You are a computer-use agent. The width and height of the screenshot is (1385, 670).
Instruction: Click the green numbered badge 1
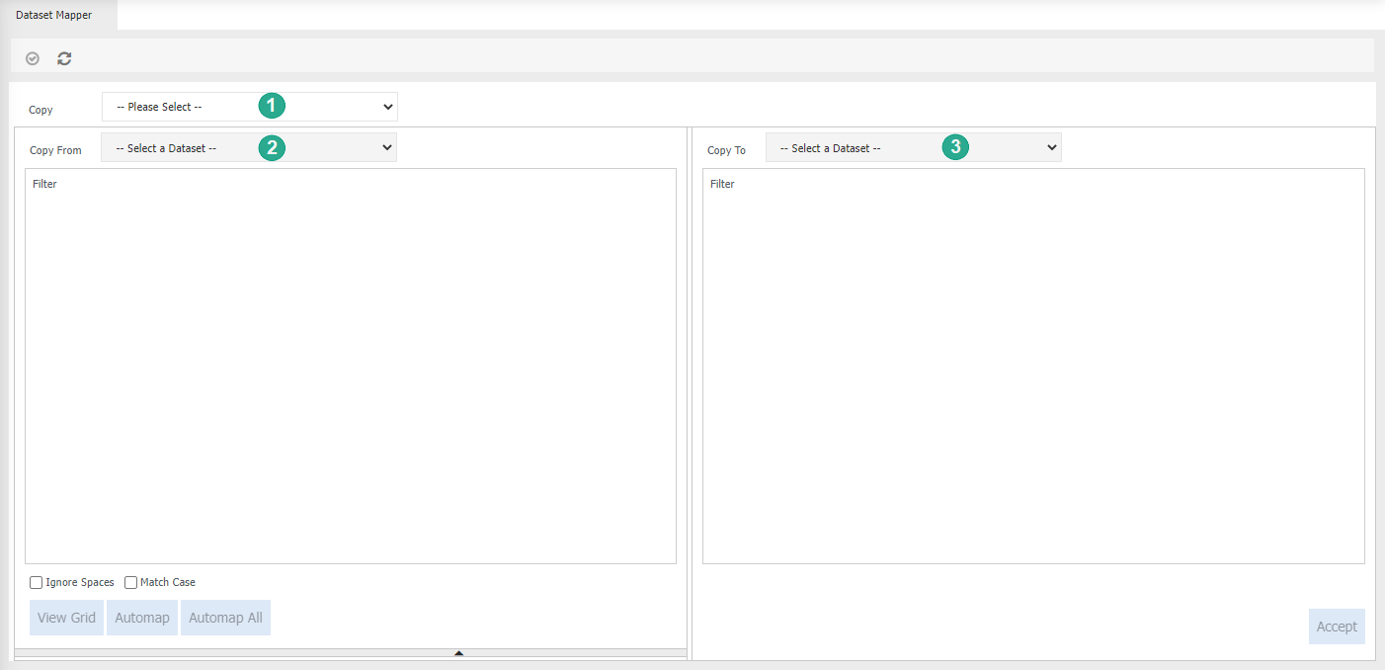[x=272, y=105]
